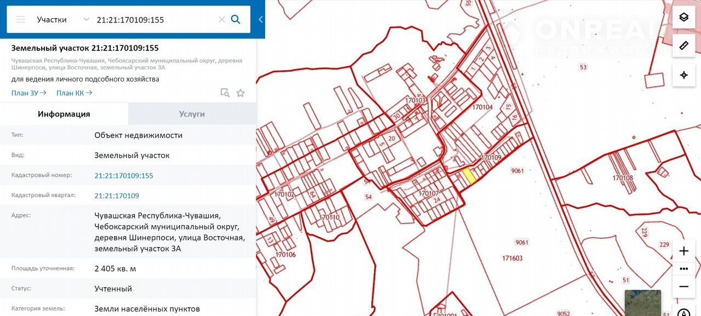
Task: Open the План ЗУ link
Action: (28, 93)
